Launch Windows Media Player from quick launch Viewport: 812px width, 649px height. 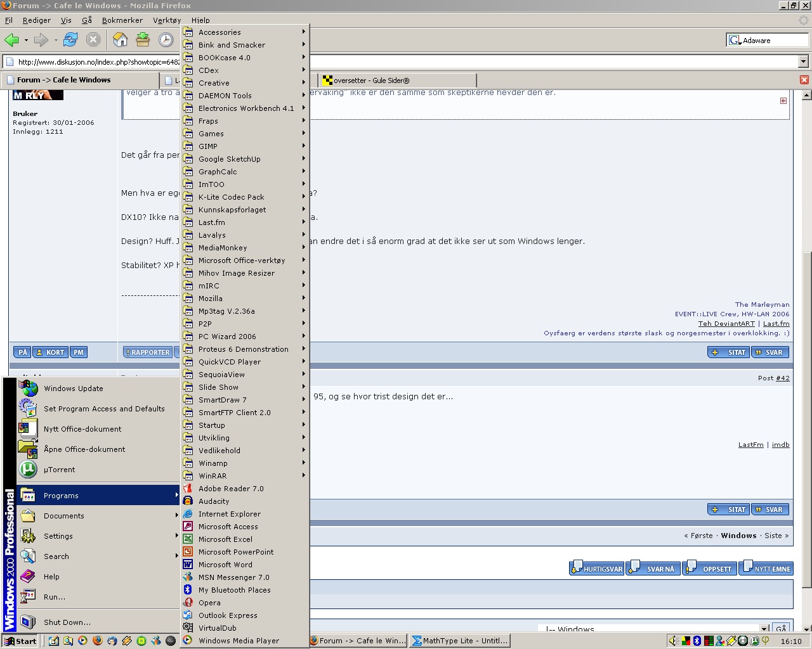82,641
